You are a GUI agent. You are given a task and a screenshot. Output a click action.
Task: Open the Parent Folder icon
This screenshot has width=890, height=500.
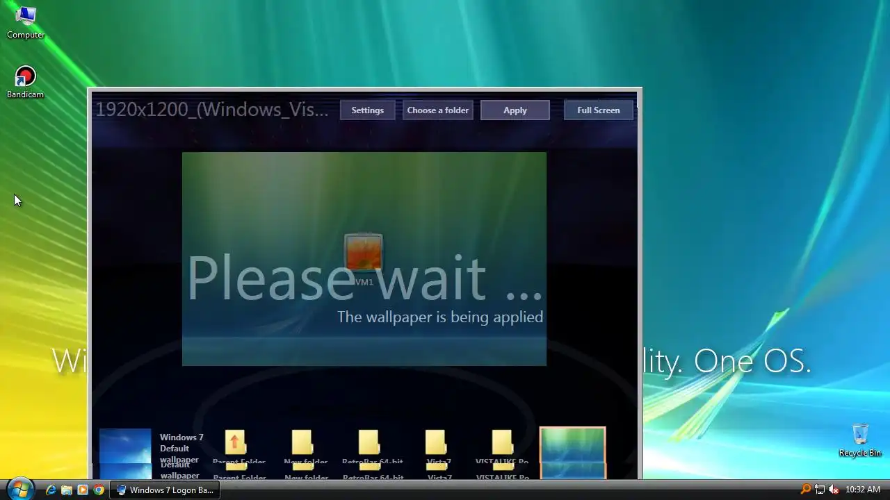click(235, 443)
